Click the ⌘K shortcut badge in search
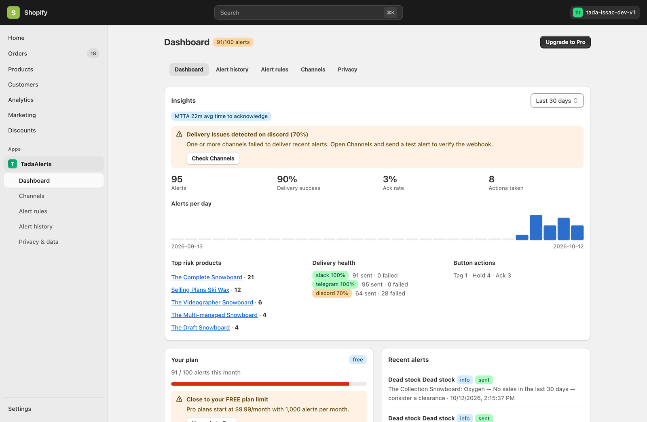This screenshot has width=647, height=422. [x=391, y=13]
